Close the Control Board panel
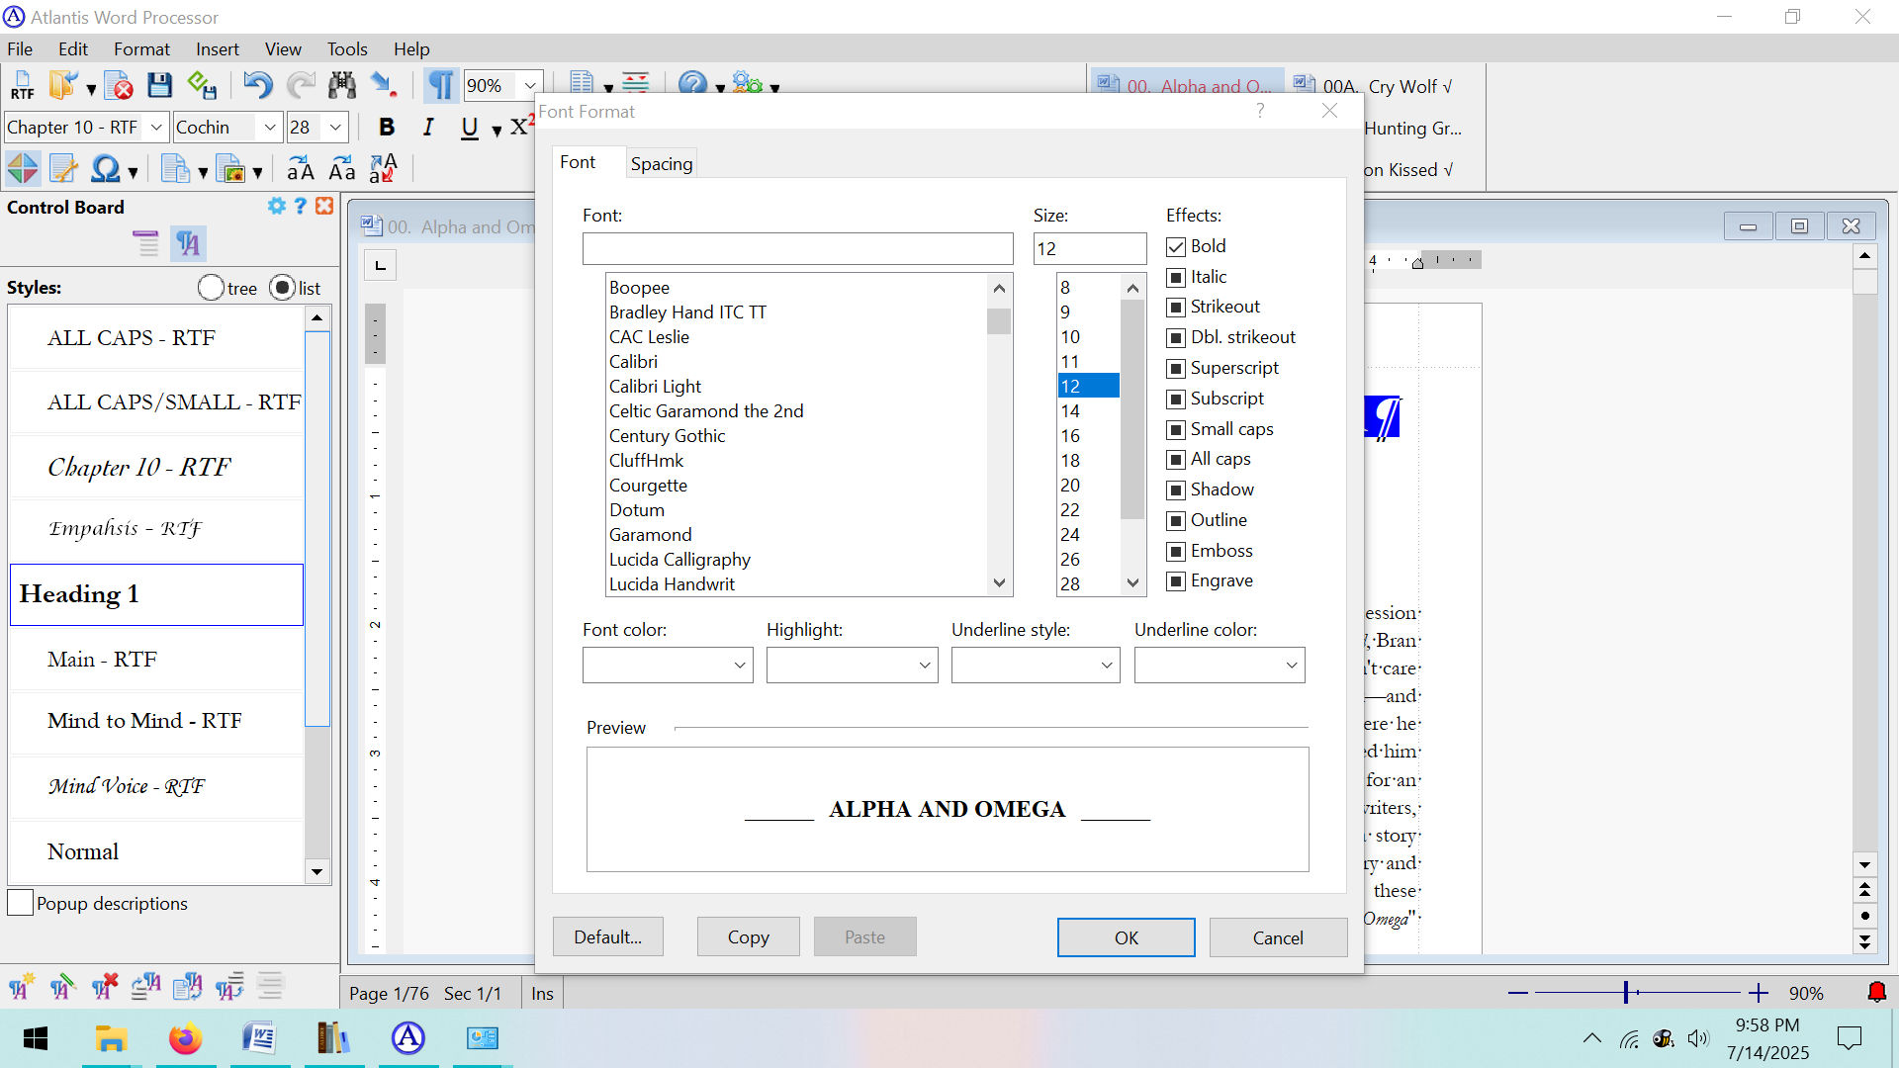This screenshot has width=1899, height=1068. [324, 206]
